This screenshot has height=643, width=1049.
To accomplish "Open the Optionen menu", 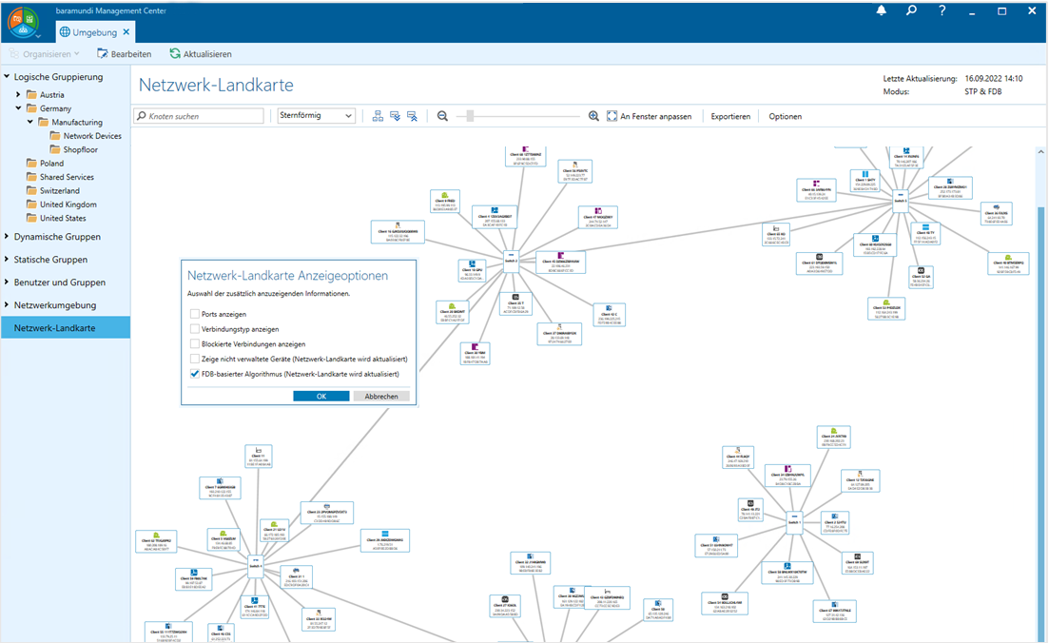I will (x=785, y=116).
